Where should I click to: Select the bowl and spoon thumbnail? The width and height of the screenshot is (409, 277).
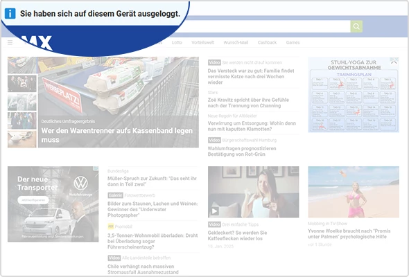click(22, 139)
